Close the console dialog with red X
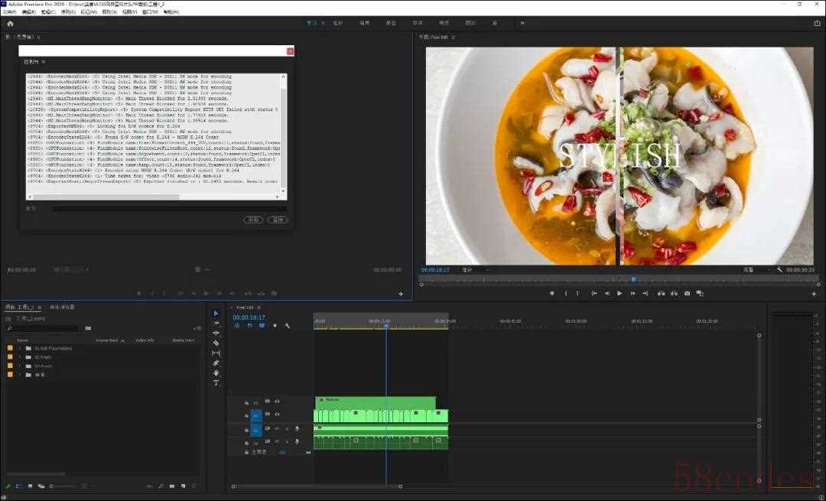The width and height of the screenshot is (826, 501). coord(290,51)
